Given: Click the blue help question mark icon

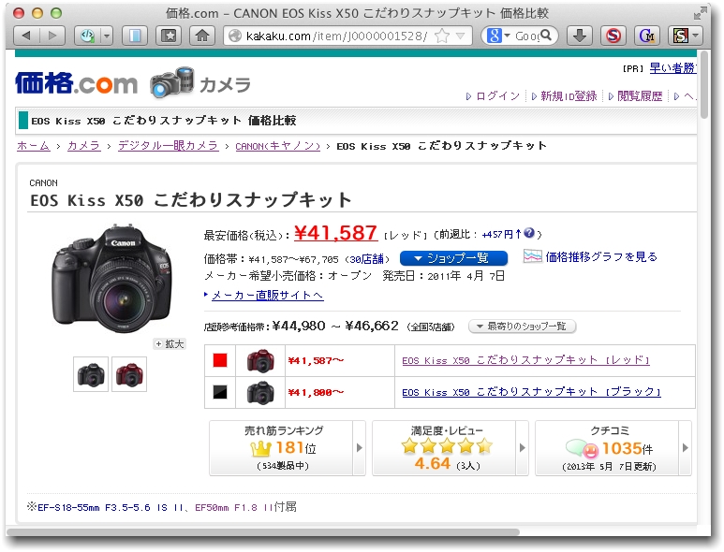Looking at the screenshot, I should 529,234.
